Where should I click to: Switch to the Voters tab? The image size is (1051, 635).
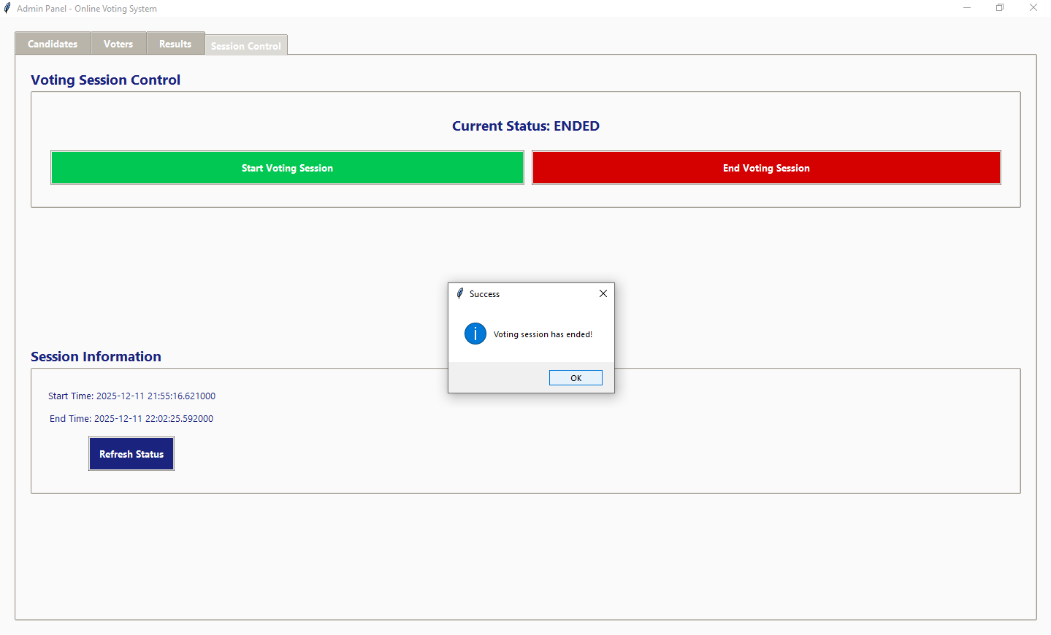(118, 44)
